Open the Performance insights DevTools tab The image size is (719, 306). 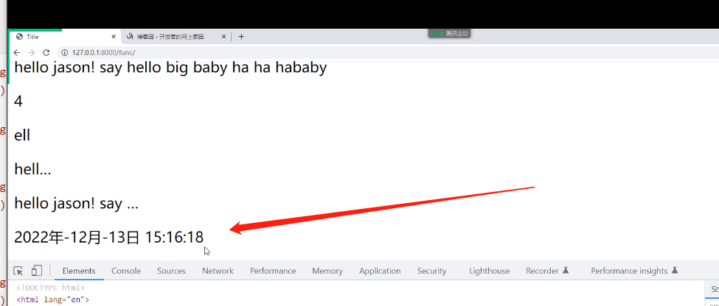pos(635,271)
